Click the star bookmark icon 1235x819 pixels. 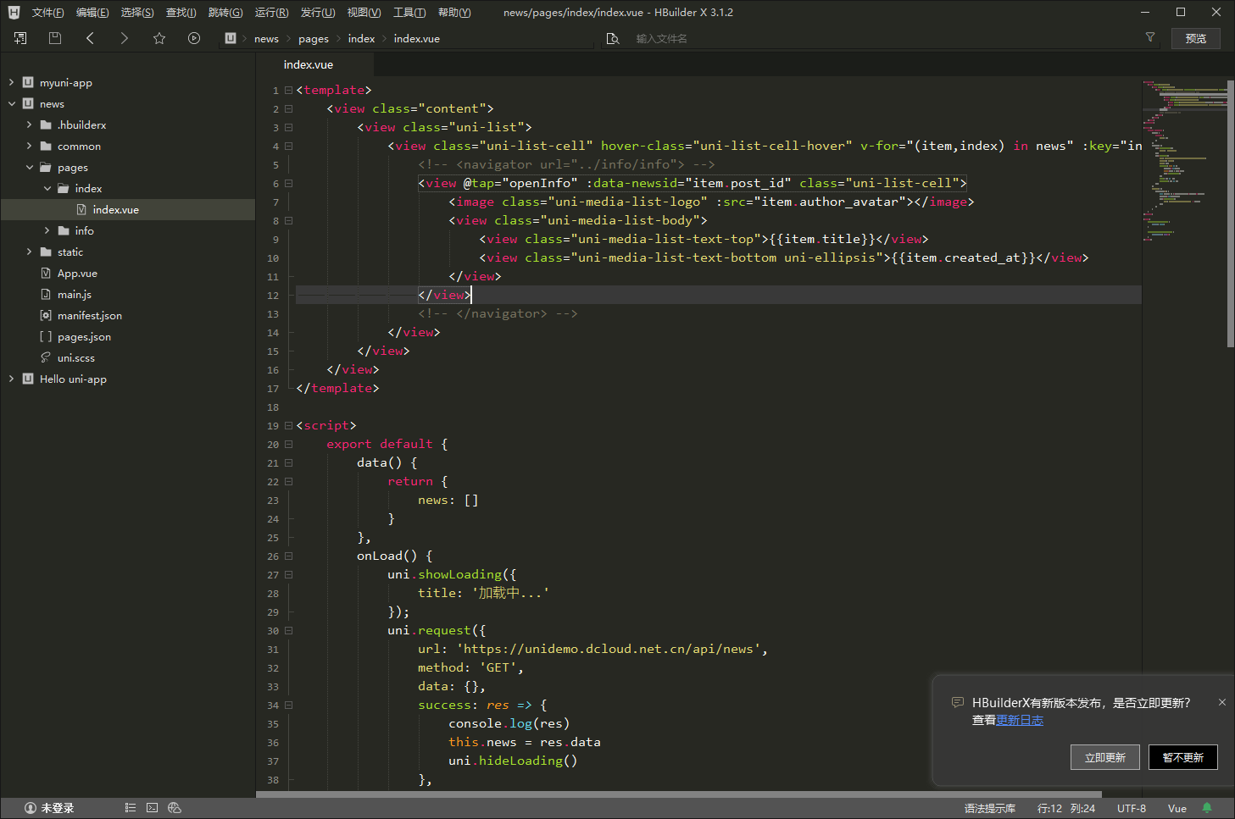point(159,38)
